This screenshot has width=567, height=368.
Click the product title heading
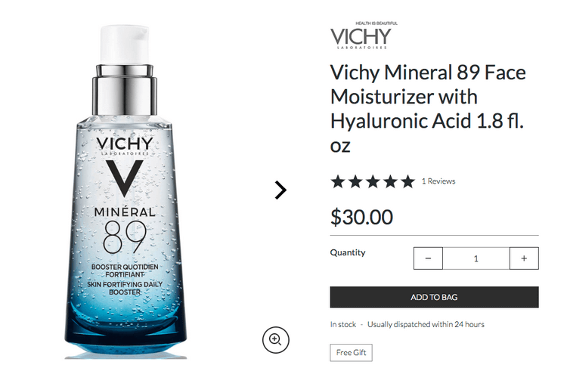[428, 109]
